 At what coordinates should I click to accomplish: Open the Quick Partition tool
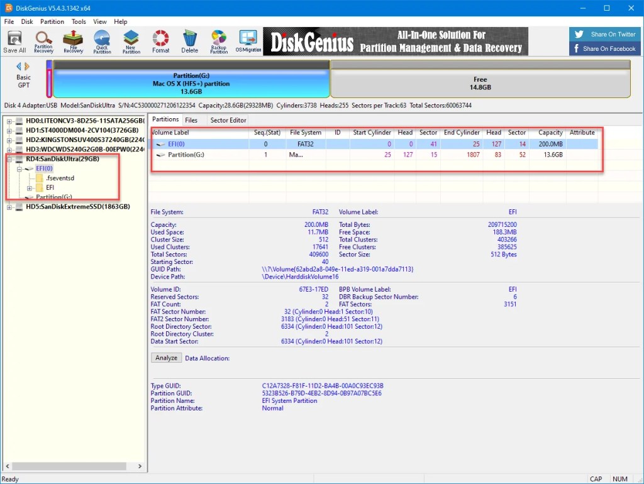pos(102,42)
